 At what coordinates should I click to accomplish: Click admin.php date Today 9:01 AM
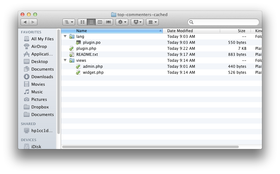point(181,66)
